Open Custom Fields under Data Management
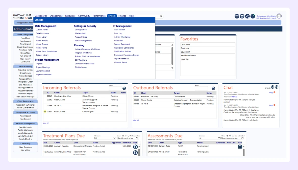 click(x=42, y=30)
